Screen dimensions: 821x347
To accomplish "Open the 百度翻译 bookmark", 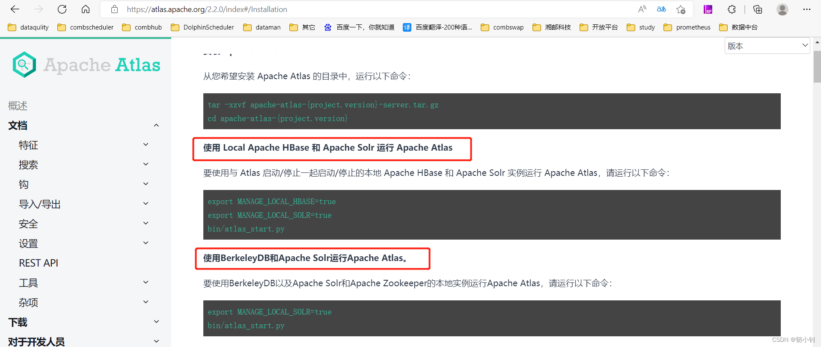I will tap(437, 27).
